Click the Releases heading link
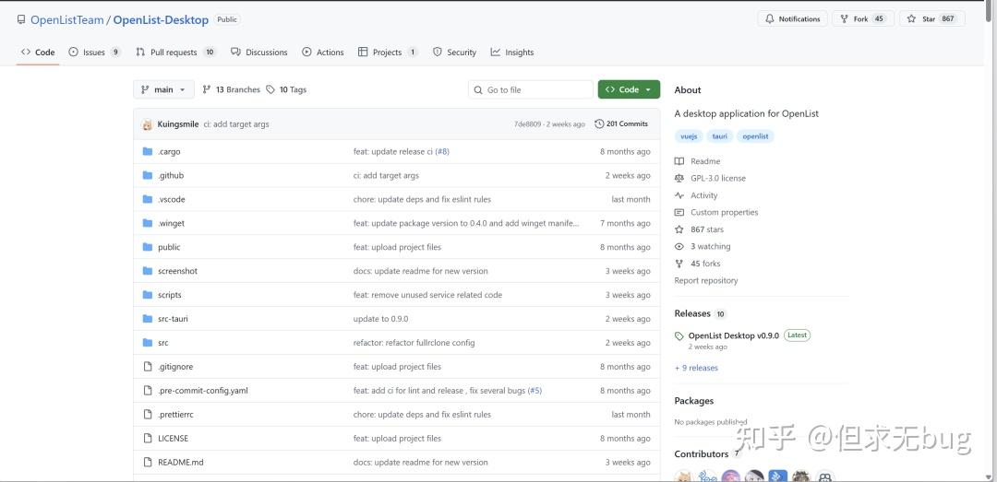 coord(692,313)
